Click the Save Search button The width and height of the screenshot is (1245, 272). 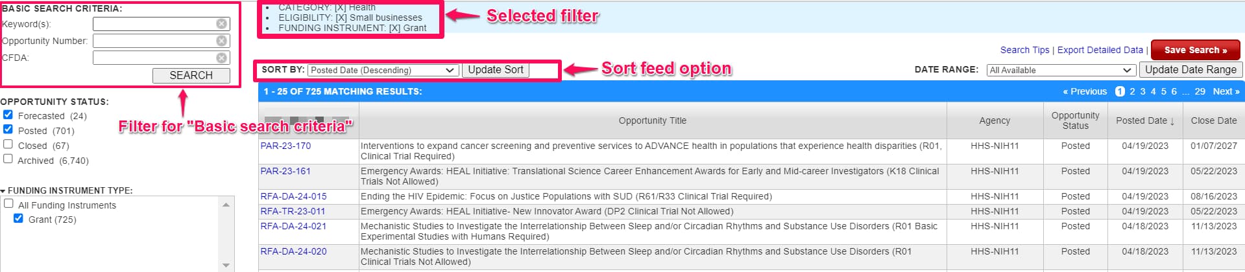click(1195, 50)
